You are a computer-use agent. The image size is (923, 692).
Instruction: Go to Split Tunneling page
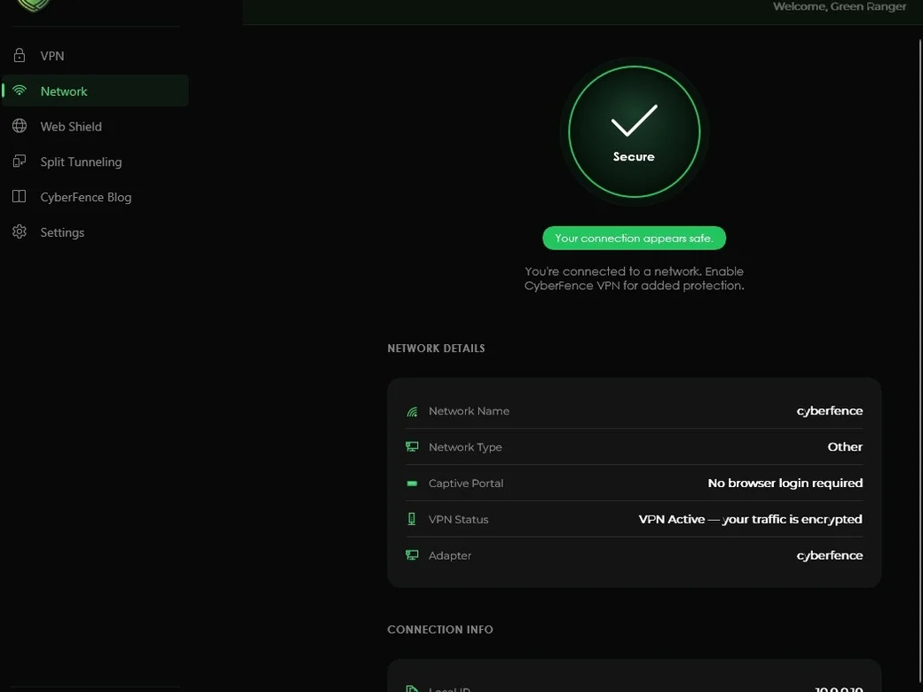[x=95, y=161]
